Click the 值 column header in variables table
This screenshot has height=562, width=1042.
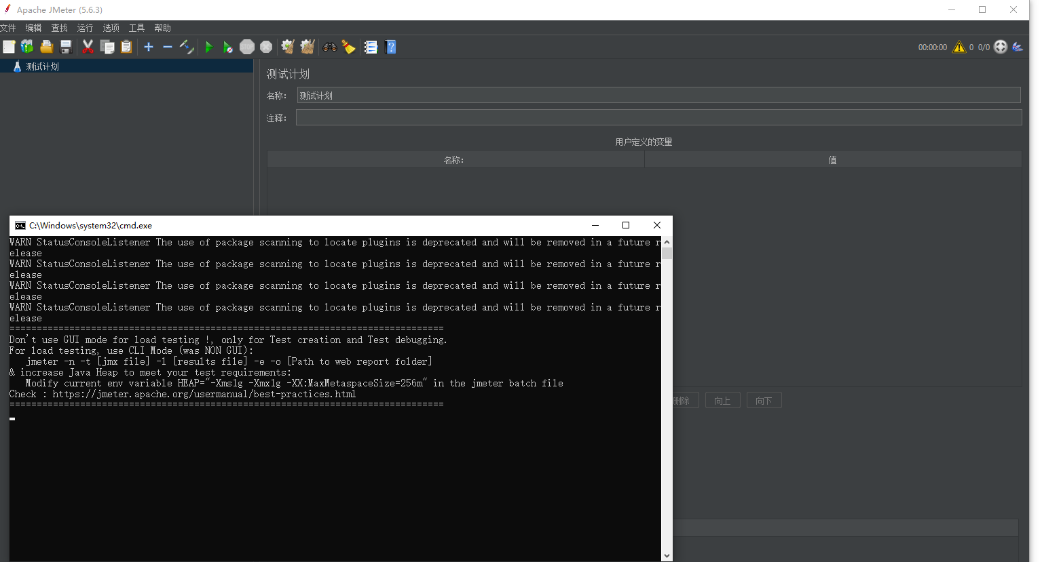click(833, 160)
